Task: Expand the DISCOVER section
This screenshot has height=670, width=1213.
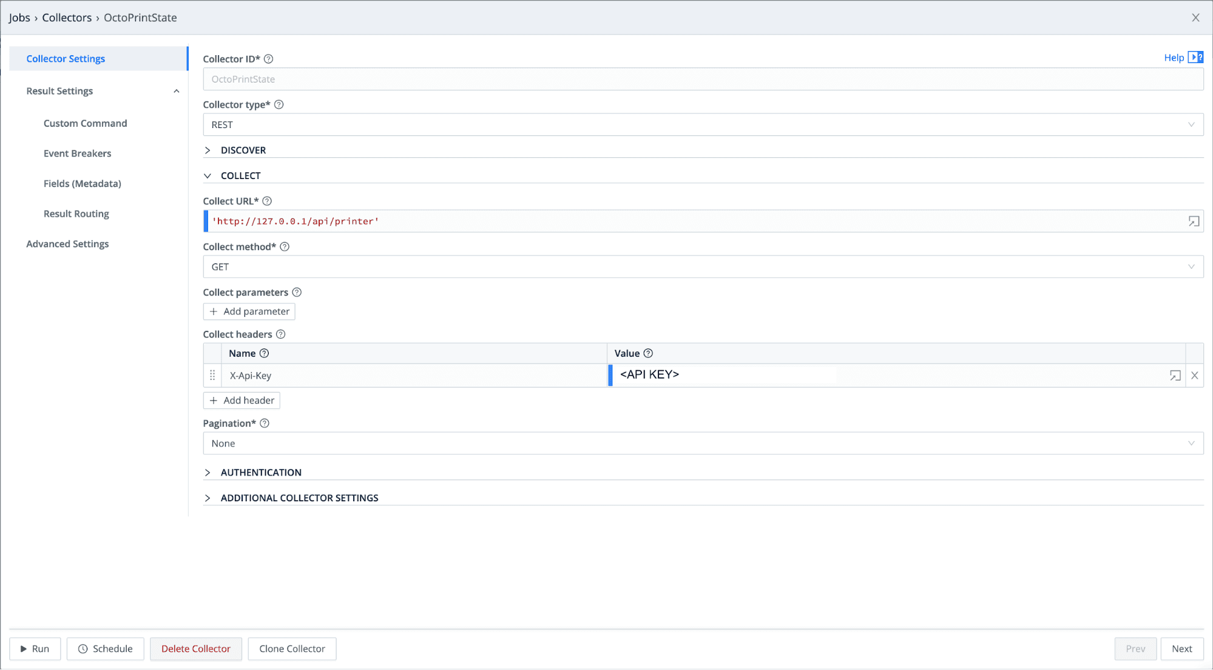Action: point(243,150)
